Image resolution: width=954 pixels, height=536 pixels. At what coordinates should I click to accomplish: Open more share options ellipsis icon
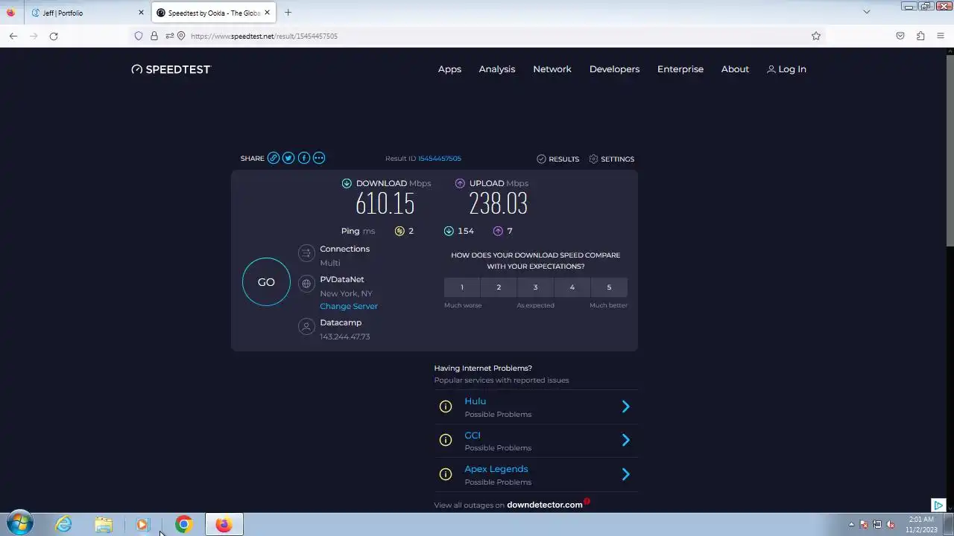click(x=319, y=158)
